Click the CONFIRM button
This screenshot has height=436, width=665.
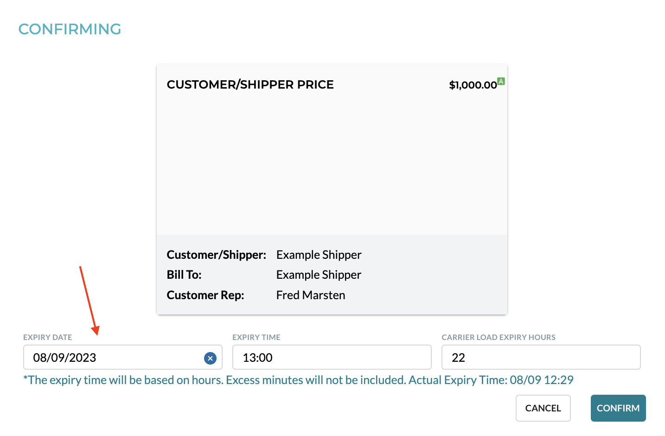tap(618, 408)
